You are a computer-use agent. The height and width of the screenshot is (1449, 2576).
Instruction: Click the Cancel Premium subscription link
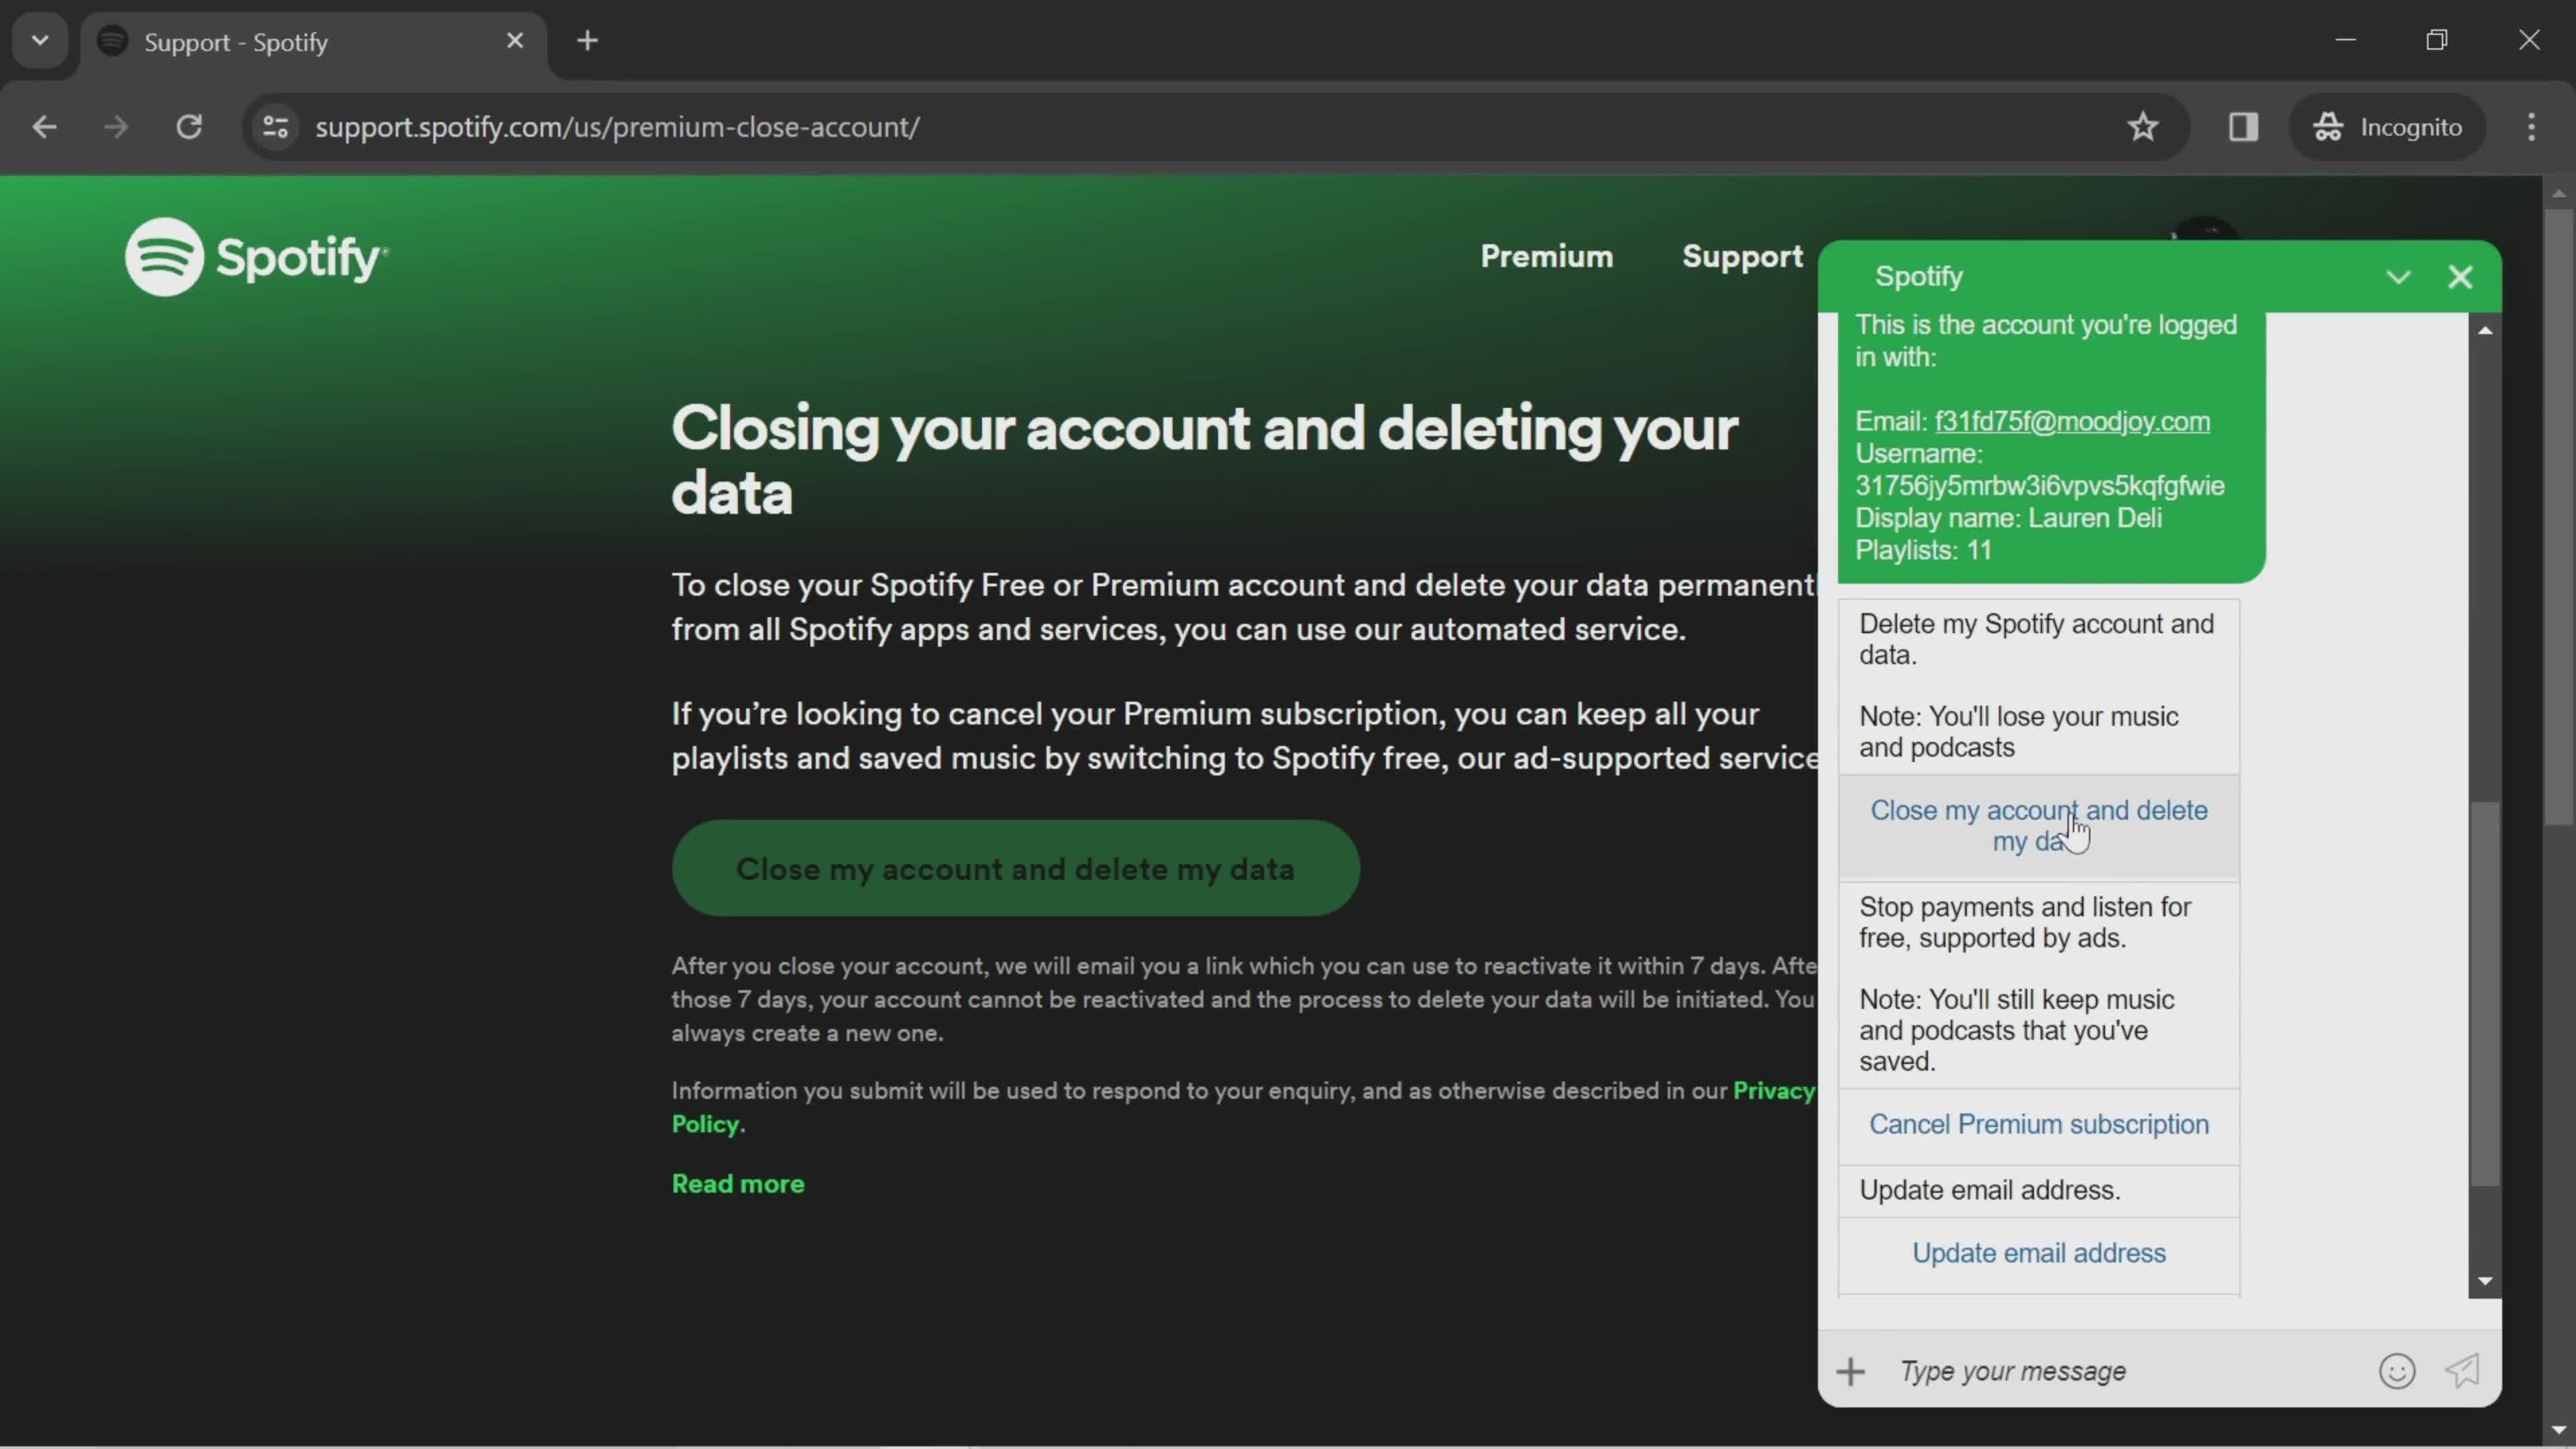tap(2040, 1124)
